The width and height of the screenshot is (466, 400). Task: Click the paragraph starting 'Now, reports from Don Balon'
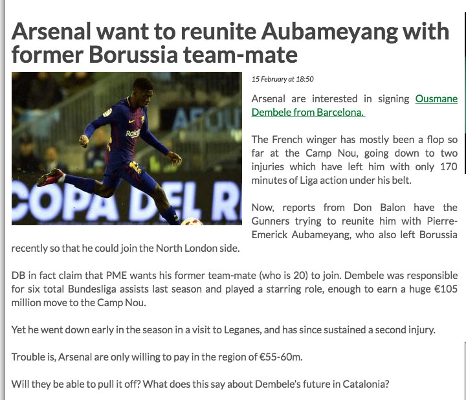point(234,228)
